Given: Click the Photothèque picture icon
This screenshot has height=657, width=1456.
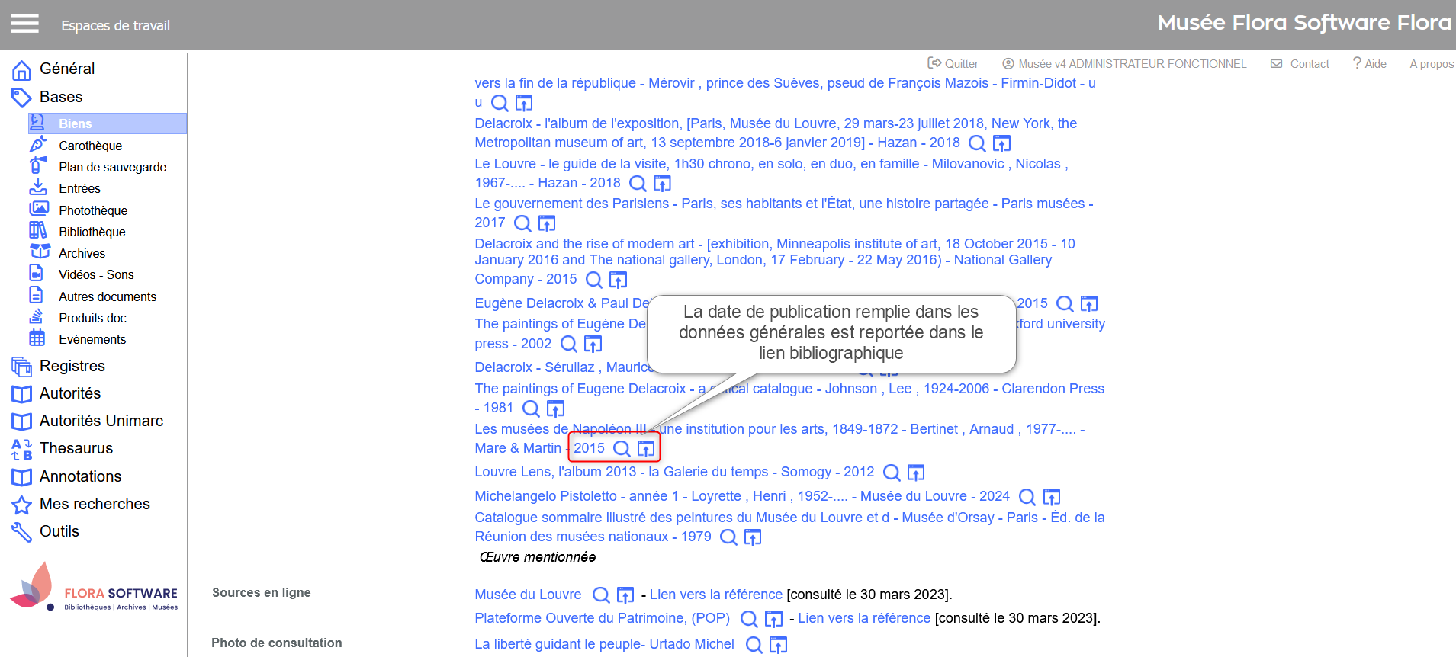Looking at the screenshot, I should 38,209.
